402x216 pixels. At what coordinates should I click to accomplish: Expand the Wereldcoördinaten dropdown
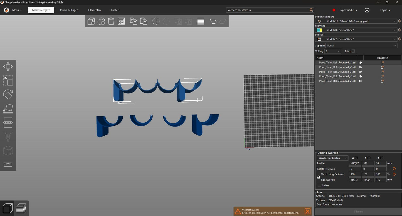(x=332, y=158)
